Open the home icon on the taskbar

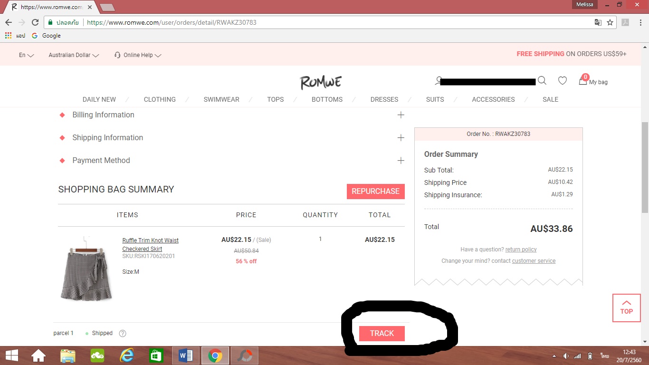pos(38,355)
